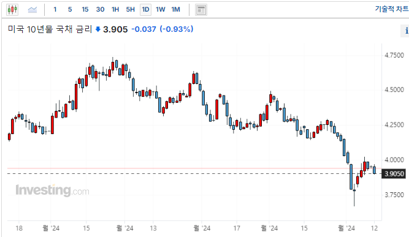Viewport: 409px width, 237px height.
Task: Click the 미국 10년물 국채 금리 title
Action: point(50,29)
